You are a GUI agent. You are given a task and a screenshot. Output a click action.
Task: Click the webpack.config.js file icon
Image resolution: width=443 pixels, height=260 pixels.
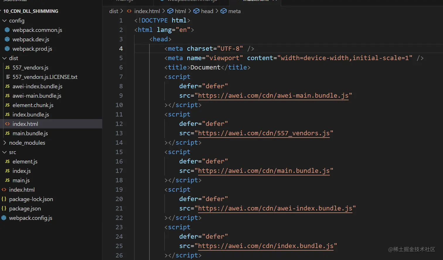point(4,218)
